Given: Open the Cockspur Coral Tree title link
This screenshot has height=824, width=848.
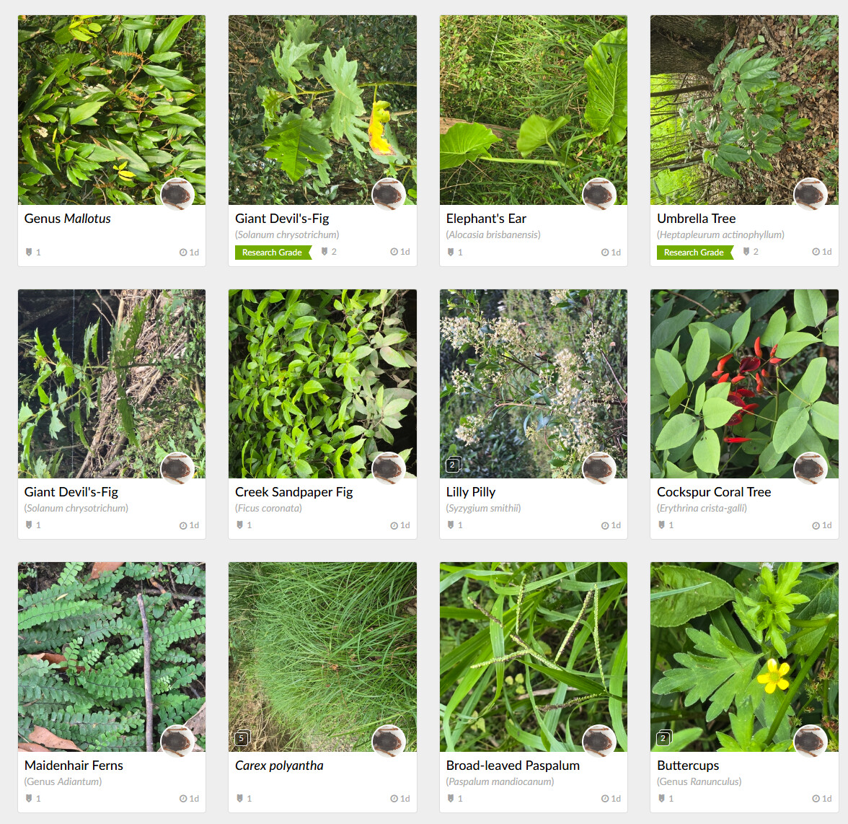Looking at the screenshot, I should point(714,492).
